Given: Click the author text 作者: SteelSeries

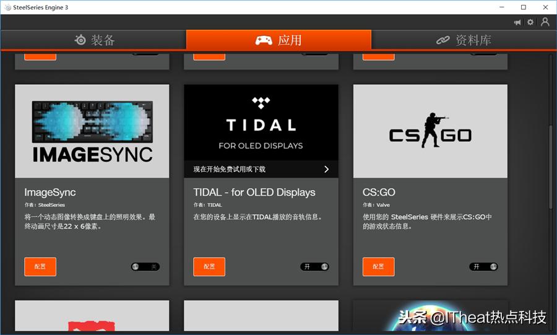Looking at the screenshot, I should pyautogui.click(x=45, y=205).
